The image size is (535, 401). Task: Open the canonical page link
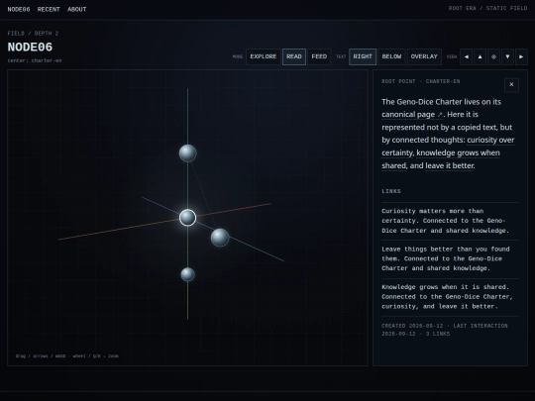(412, 115)
